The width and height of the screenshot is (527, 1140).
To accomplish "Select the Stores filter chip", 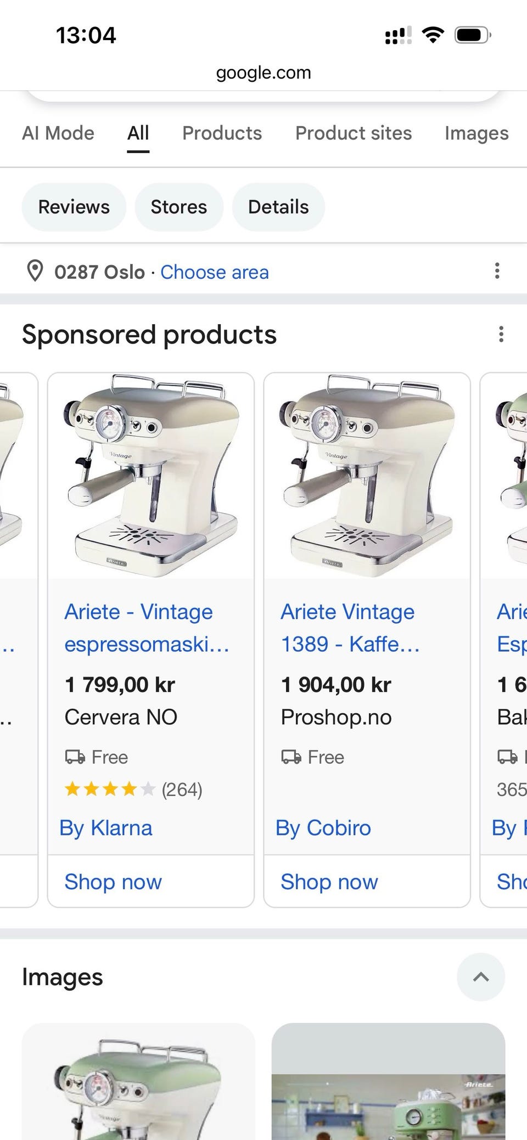I will tap(179, 207).
